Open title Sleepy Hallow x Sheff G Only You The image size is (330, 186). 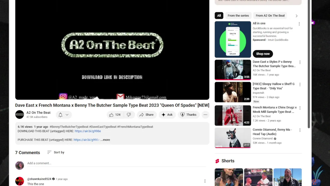point(274,86)
